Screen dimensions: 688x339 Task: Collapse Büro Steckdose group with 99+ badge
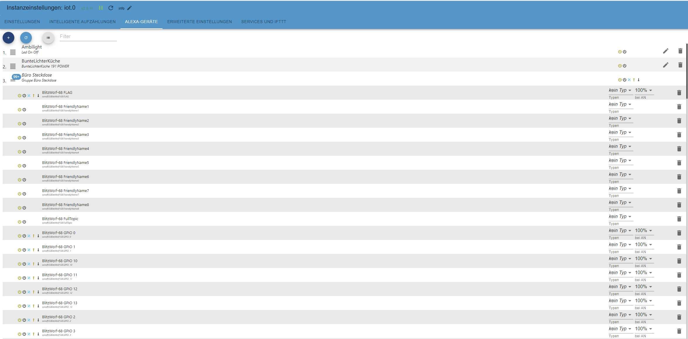click(x=13, y=79)
